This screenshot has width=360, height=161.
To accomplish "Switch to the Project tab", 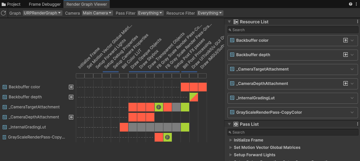I will [11, 4].
